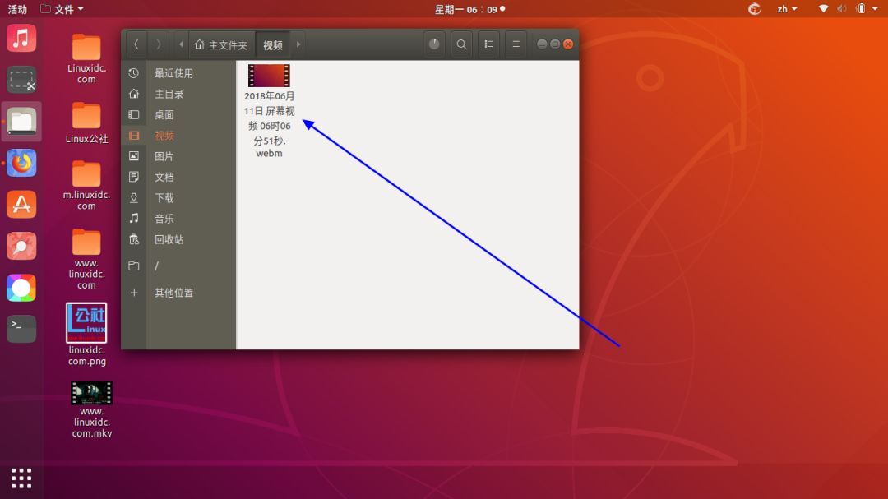Open Files app from the dock
888x499 pixels.
pos(21,121)
